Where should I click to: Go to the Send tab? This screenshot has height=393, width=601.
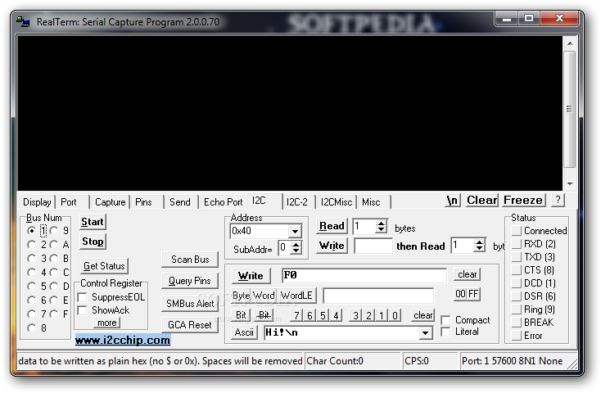point(180,202)
